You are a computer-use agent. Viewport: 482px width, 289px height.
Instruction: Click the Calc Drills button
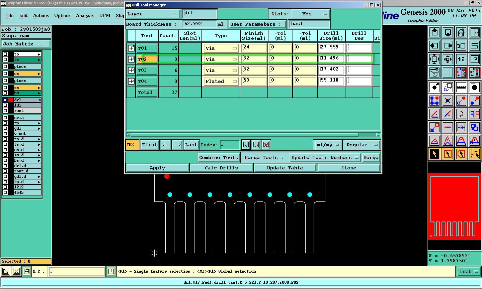(221, 168)
